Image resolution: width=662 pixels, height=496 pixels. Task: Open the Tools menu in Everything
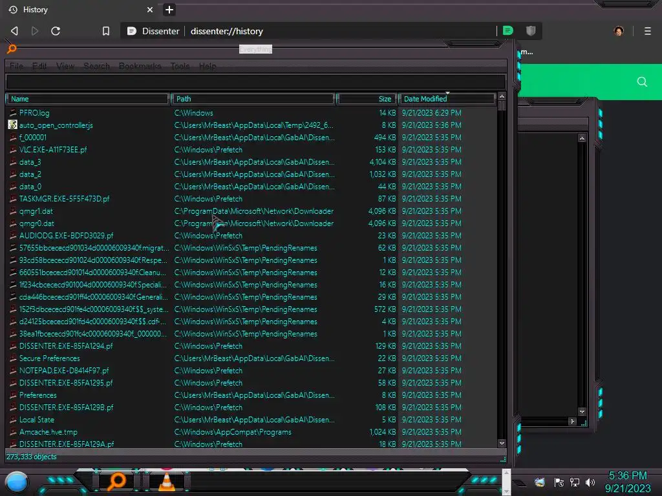coord(180,67)
